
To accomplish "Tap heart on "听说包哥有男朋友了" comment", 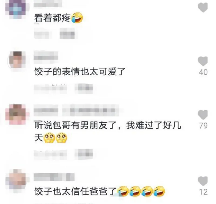I will pos(203,115).
